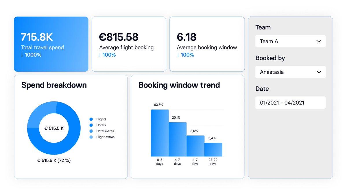The height and width of the screenshot is (195, 347).
Task: Click the 0-3 days axis label
Action: 160,162
